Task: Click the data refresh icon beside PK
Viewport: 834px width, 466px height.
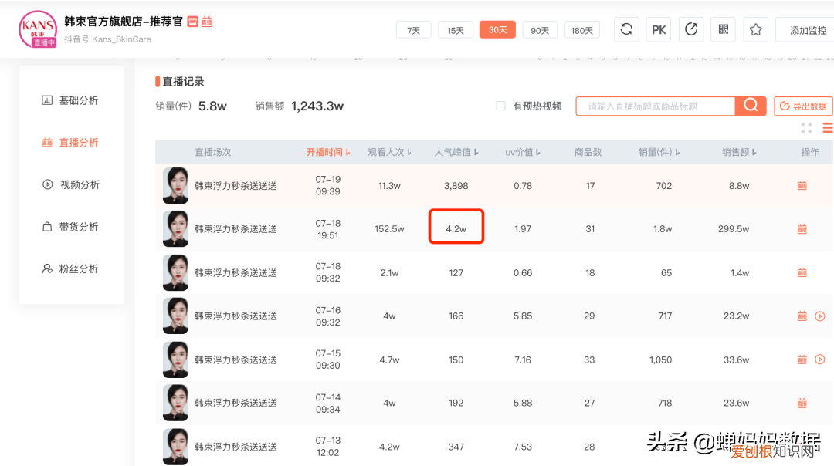Action: tap(626, 29)
